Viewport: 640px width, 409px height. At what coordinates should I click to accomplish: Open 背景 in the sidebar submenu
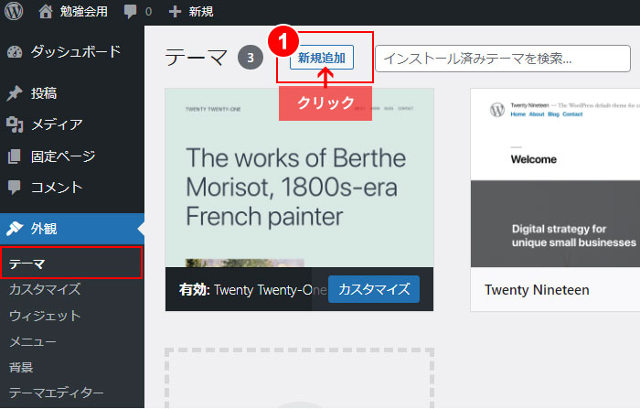coord(21,367)
